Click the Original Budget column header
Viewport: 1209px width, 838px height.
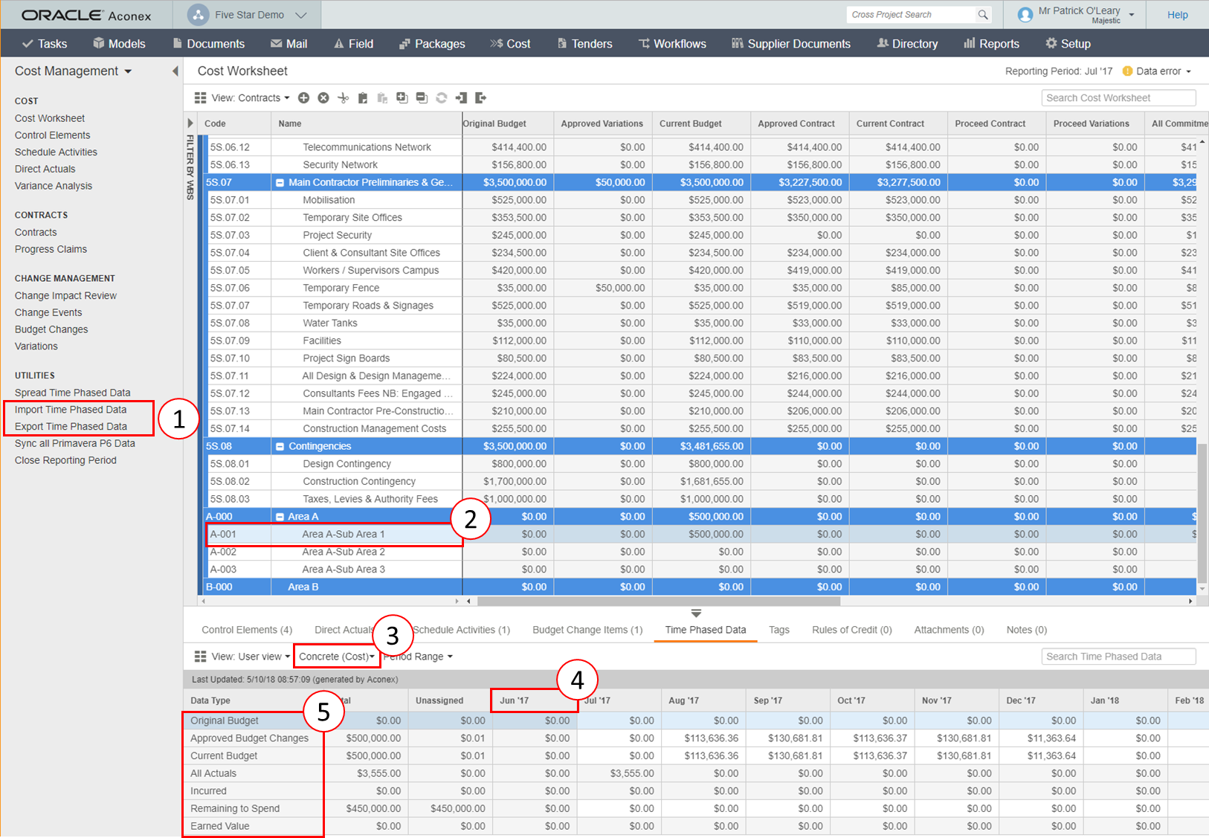coord(508,123)
